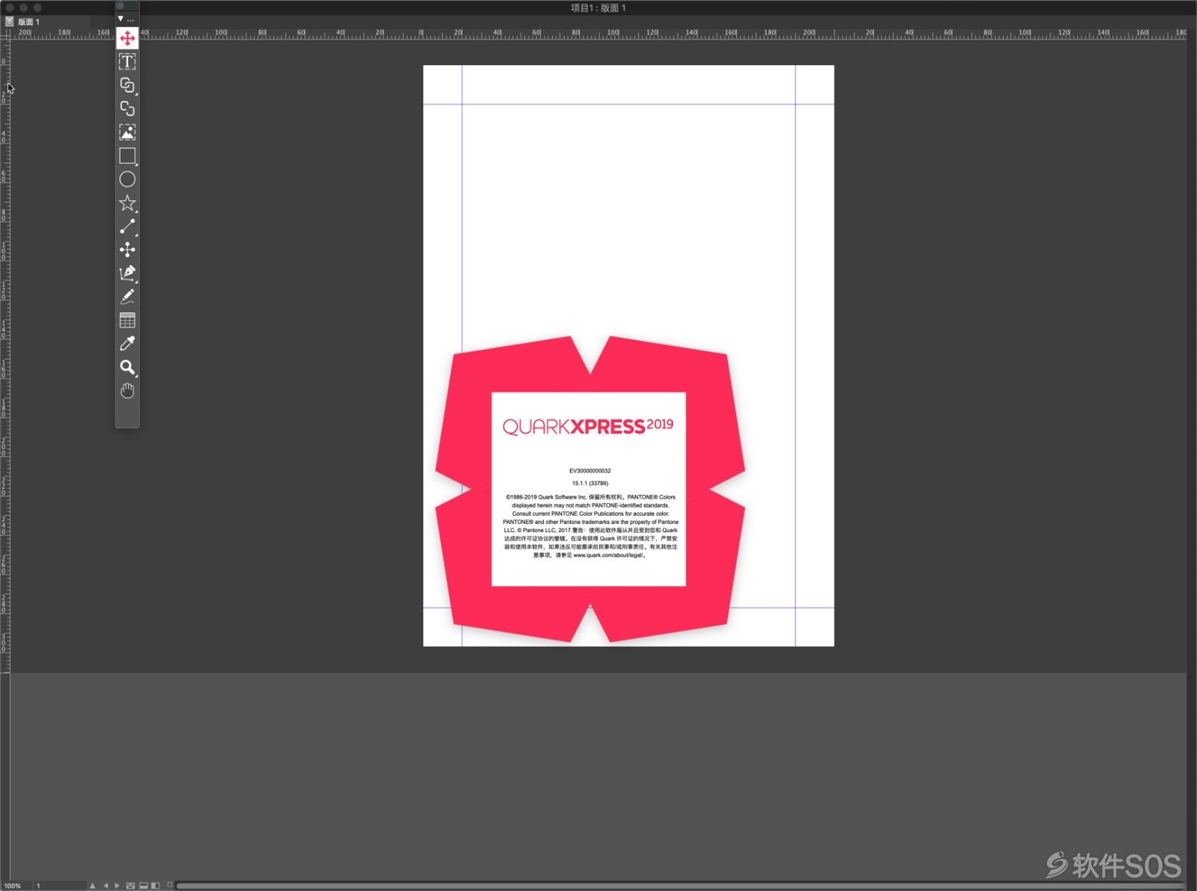Go to next page arrow
Image resolution: width=1197 pixels, height=891 pixels.
point(117,886)
